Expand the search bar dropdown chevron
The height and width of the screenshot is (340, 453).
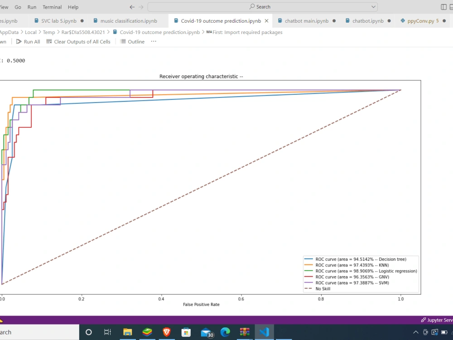click(x=373, y=7)
